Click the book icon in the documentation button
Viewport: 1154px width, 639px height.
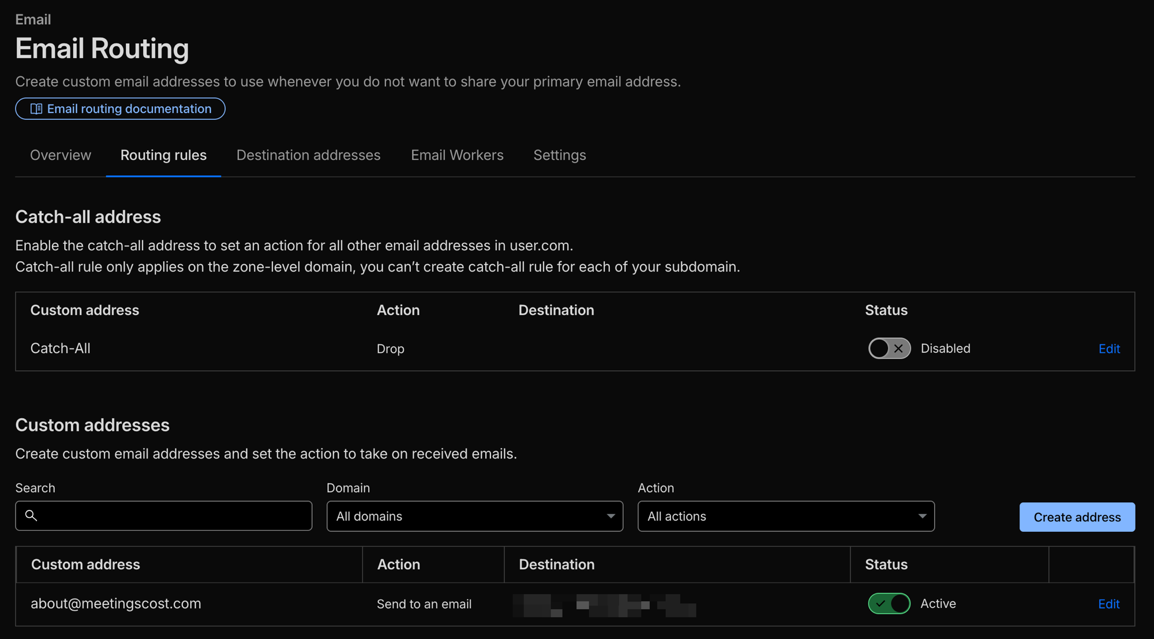click(36, 108)
